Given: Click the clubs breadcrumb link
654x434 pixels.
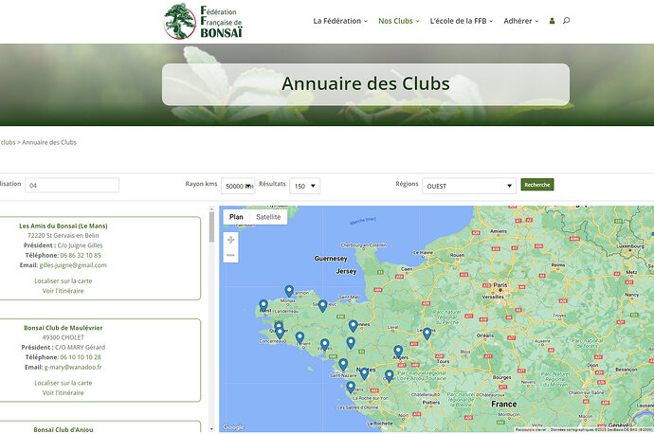Looking at the screenshot, I should click(8, 142).
